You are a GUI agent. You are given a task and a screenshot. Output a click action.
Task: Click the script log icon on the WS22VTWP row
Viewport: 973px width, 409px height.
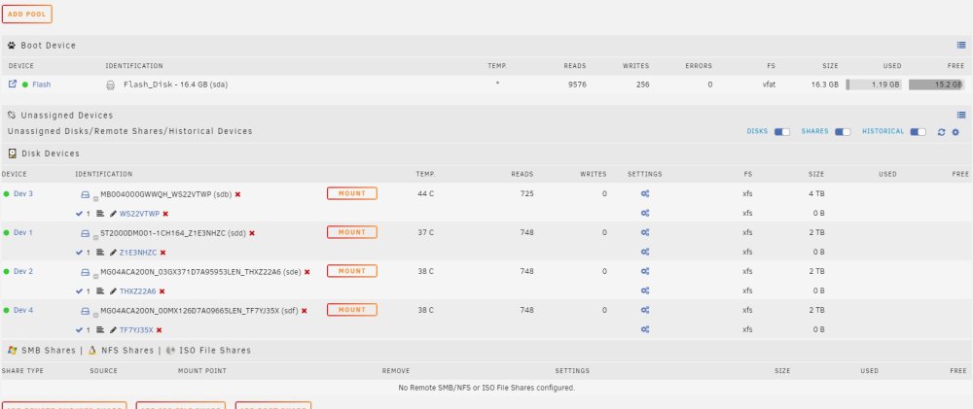point(100,214)
